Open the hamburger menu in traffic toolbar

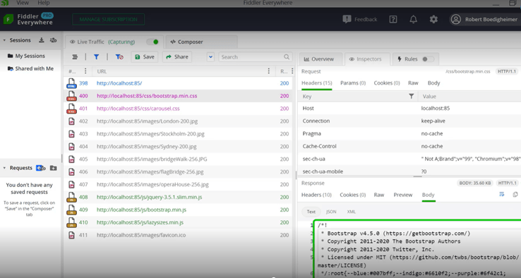tap(75, 56)
